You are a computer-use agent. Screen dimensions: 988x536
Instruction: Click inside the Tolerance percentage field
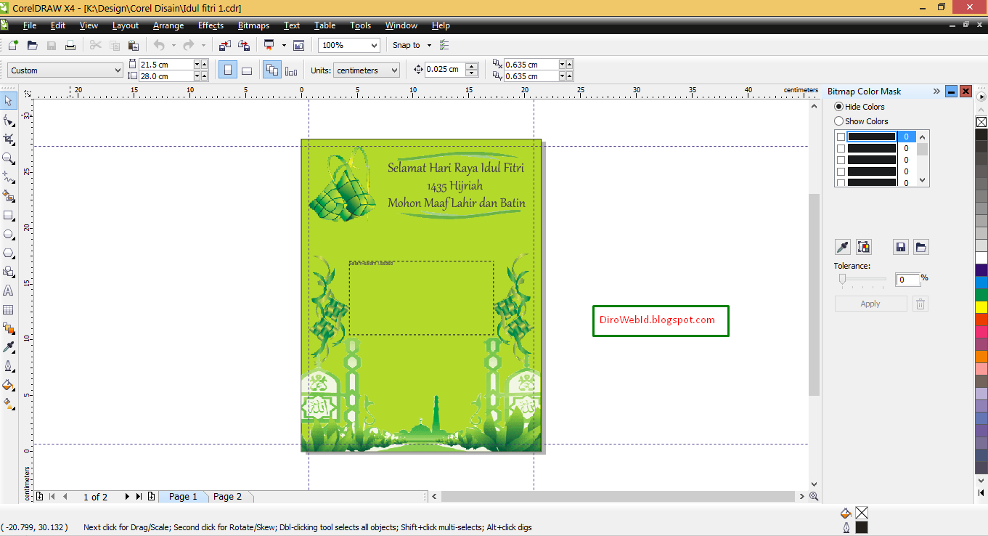click(907, 279)
